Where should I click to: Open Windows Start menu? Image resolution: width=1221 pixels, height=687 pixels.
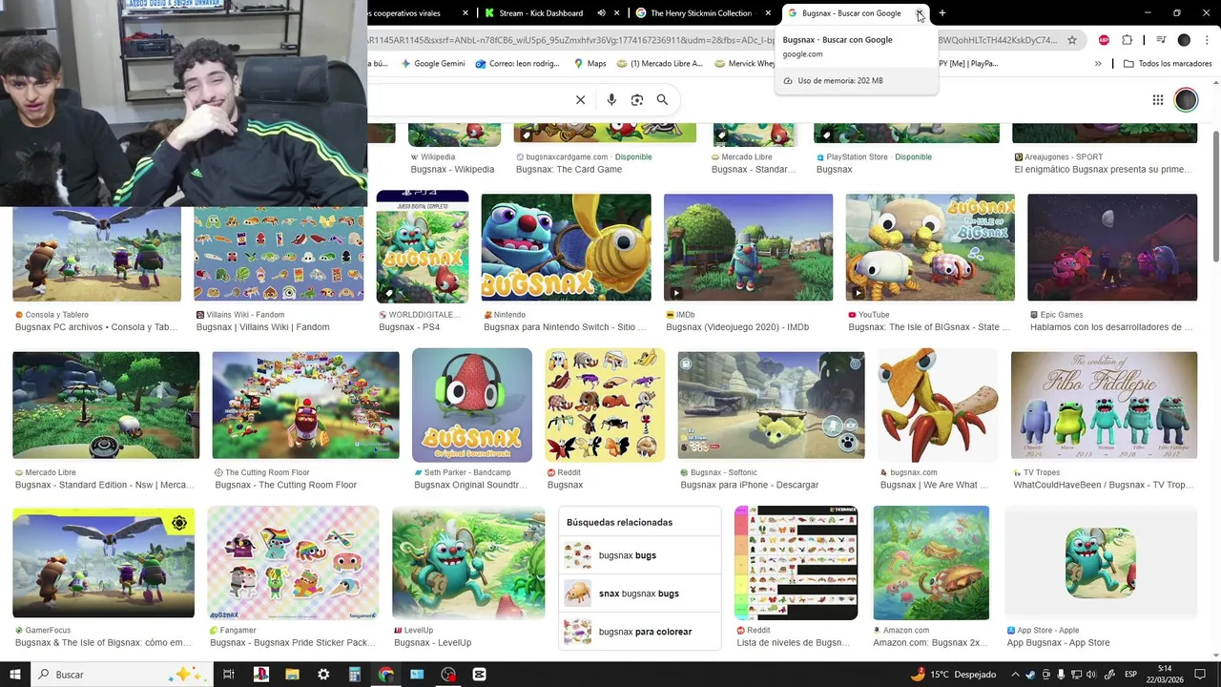pyautogui.click(x=14, y=675)
